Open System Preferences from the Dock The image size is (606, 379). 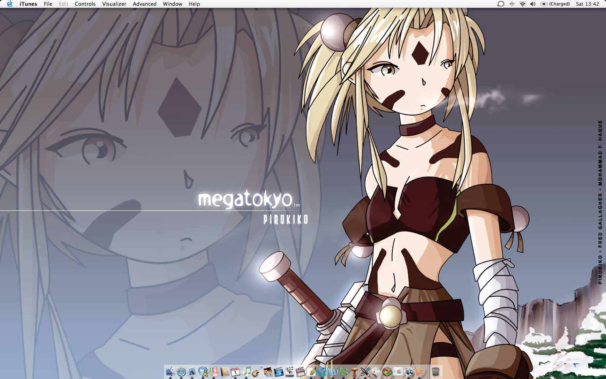pos(398,371)
